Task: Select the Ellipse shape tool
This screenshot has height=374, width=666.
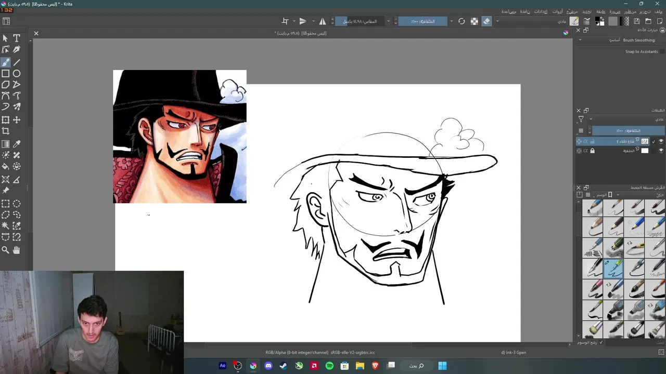Action: pos(17,73)
